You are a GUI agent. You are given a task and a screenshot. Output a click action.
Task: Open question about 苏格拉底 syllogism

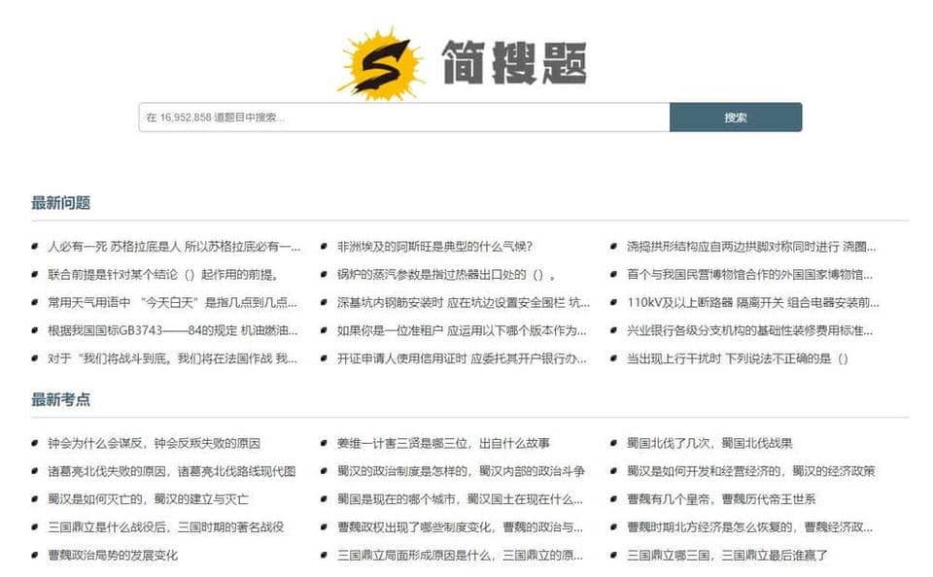point(174,247)
